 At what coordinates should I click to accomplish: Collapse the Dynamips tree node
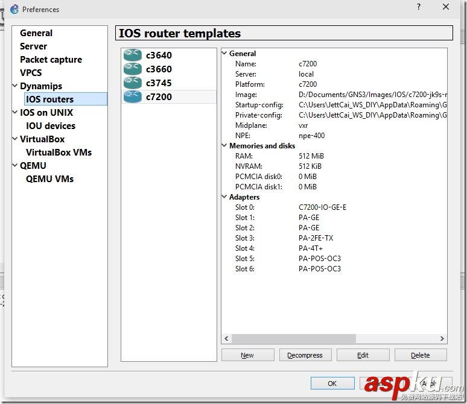point(15,86)
